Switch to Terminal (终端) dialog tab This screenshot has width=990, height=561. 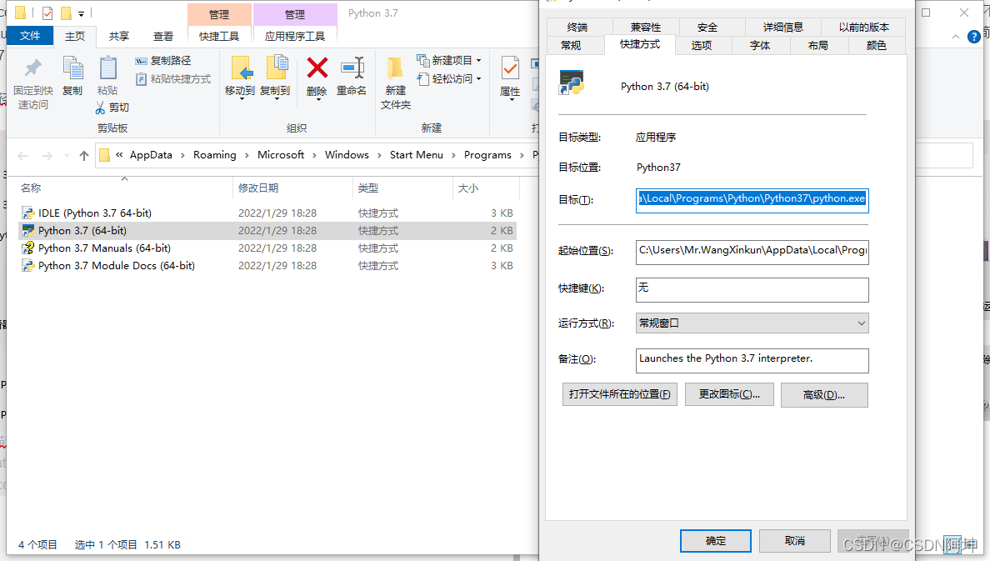(577, 28)
